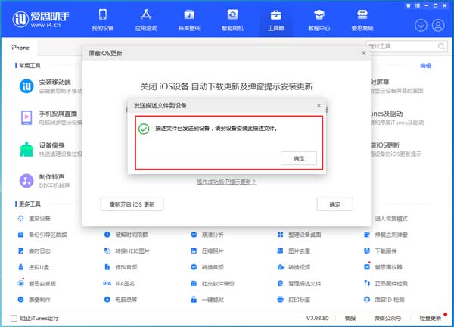Image resolution: width=454 pixels, height=327 pixels.
Task: Click 进入恢复模式 enter recovery mode
Action: [x=391, y=219]
